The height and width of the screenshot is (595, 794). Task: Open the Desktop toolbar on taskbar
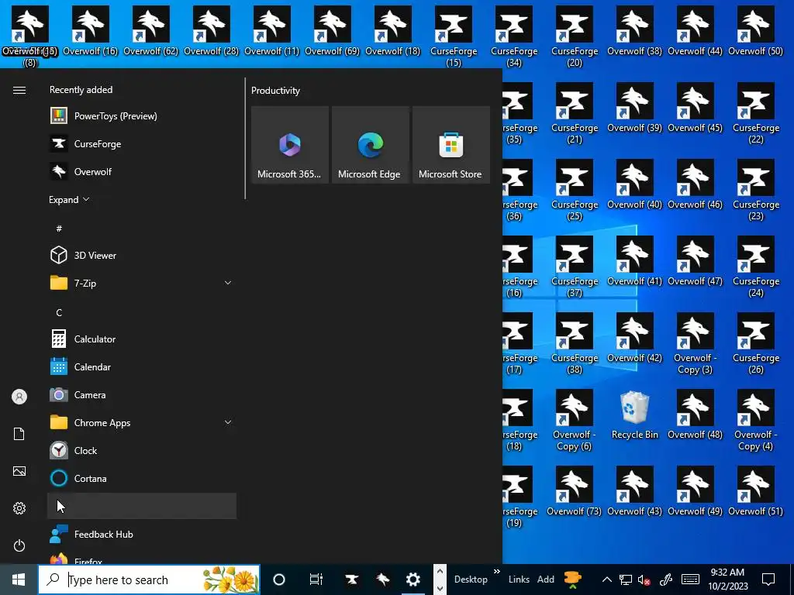(471, 580)
